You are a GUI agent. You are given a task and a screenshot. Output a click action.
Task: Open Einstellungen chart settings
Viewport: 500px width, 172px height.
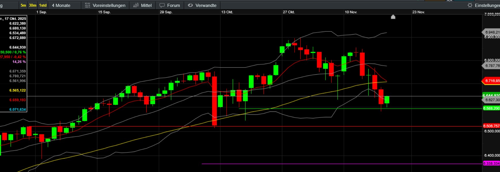coord(483,5)
